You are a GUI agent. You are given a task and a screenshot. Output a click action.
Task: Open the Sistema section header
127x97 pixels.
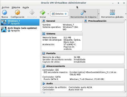[62, 34]
